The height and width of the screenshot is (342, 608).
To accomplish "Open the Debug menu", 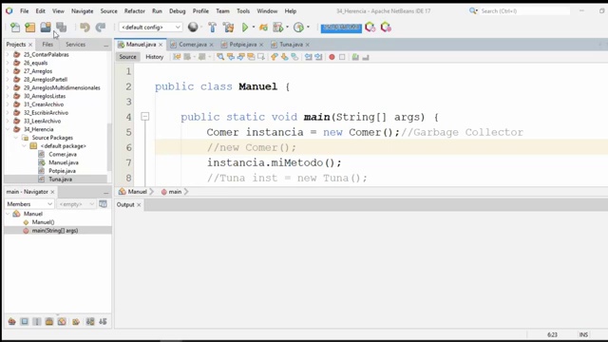I will coord(178,11).
